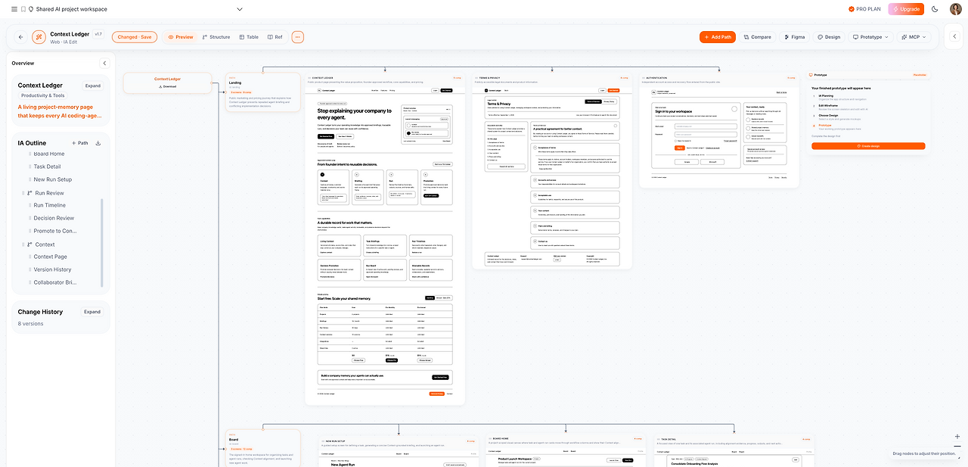Go back with the left arrow button
This screenshot has height=467, width=968.
[21, 37]
